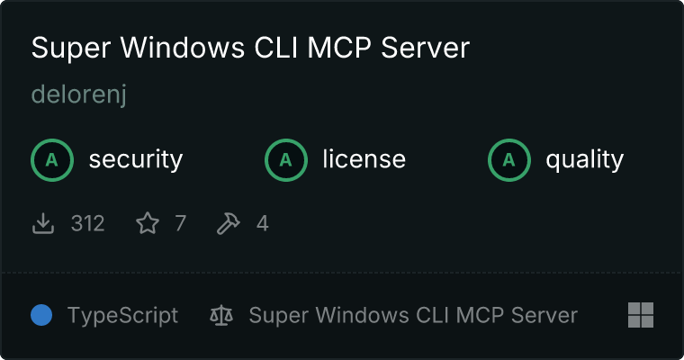
Task: Click the license grade A badge
Action: click(x=285, y=160)
